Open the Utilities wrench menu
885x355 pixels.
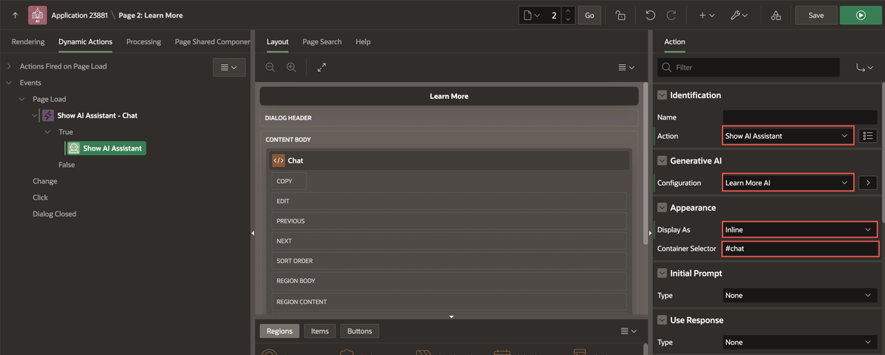[738, 15]
